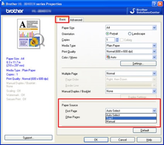
Task: Expand the Print Quality dropdown
Action: pyautogui.click(x=154, y=51)
